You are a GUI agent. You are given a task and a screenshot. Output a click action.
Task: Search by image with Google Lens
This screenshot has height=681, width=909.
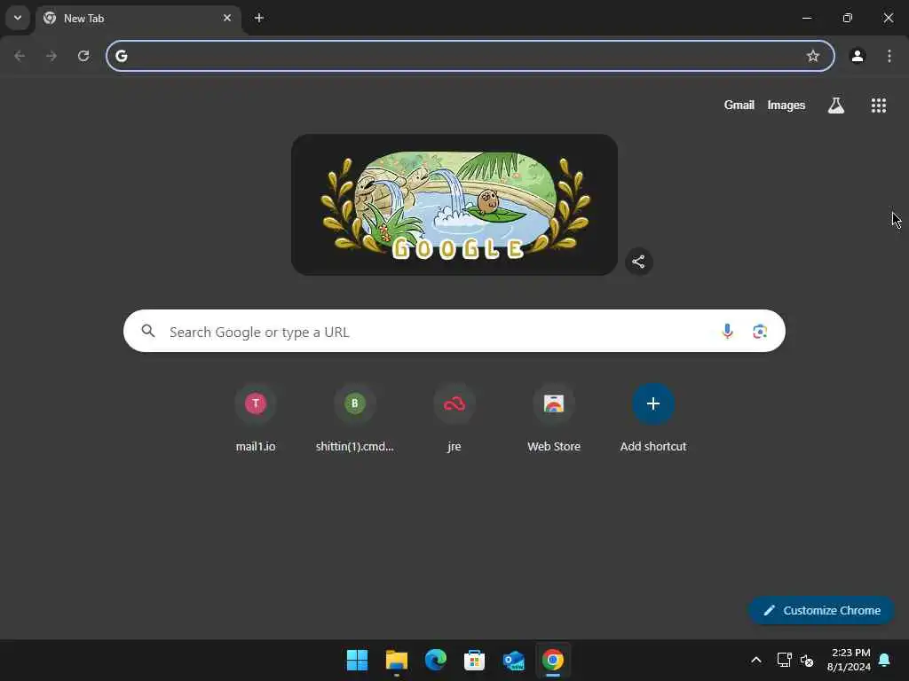point(760,331)
